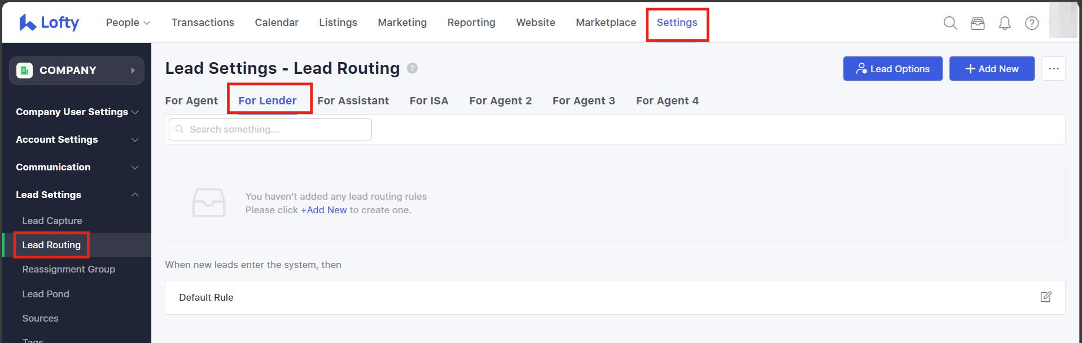Image resolution: width=1082 pixels, height=343 pixels.
Task: Click the blue Add New button
Action: click(991, 69)
